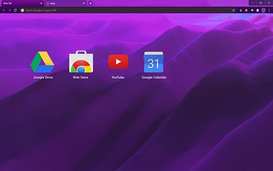Viewport: 273px width, 171px height.
Task: Close the Apps tab
Action: 84,3
